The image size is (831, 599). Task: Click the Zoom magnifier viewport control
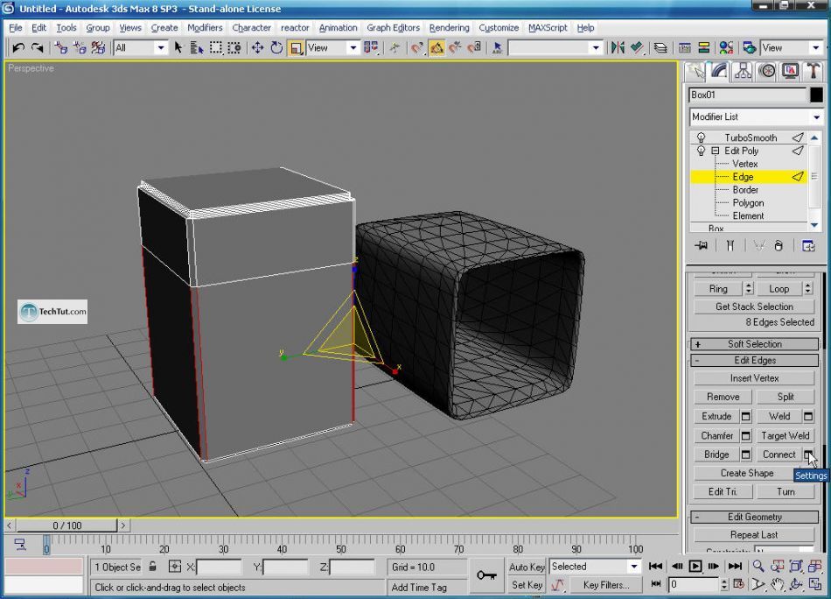[758, 566]
